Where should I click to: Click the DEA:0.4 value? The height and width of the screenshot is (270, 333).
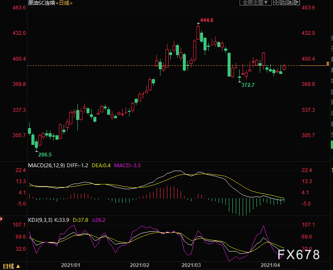click(x=101, y=166)
